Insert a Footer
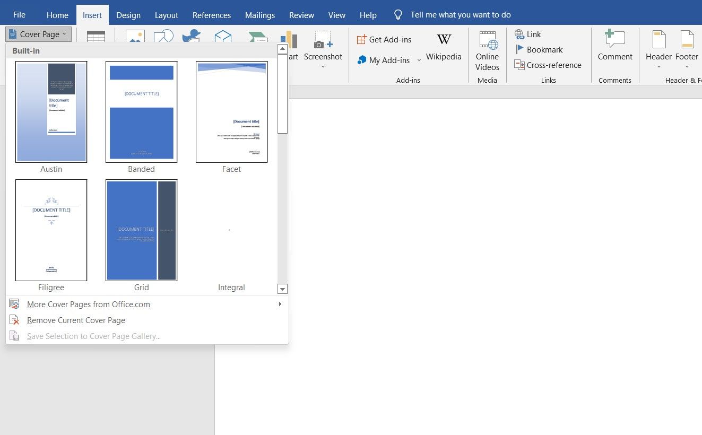The height and width of the screenshot is (435, 702). 687,48
